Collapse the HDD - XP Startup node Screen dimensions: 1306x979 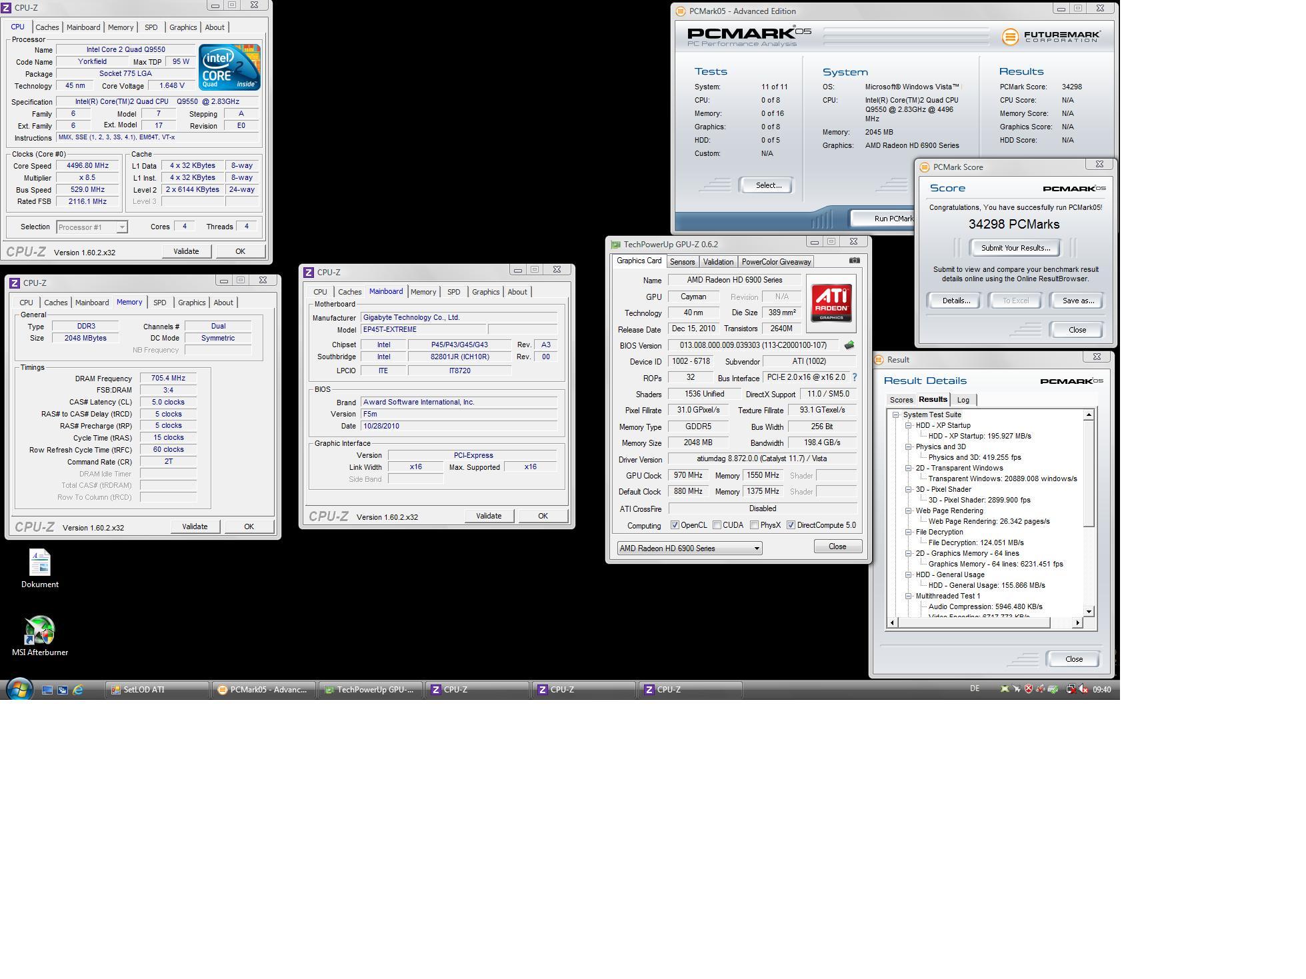909,425
